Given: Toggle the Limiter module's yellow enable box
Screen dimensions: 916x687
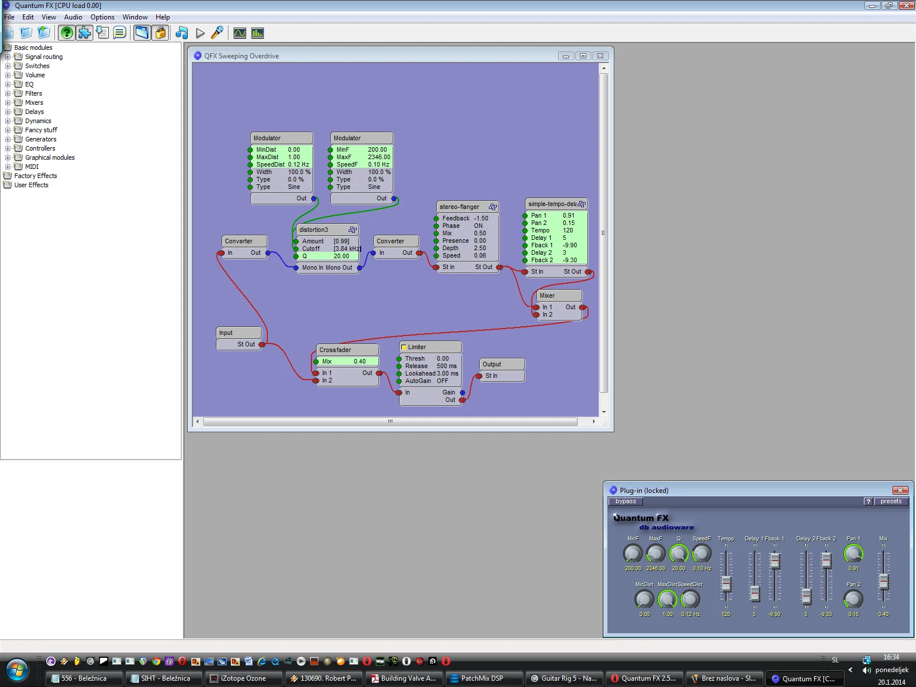Looking at the screenshot, I should (x=404, y=348).
